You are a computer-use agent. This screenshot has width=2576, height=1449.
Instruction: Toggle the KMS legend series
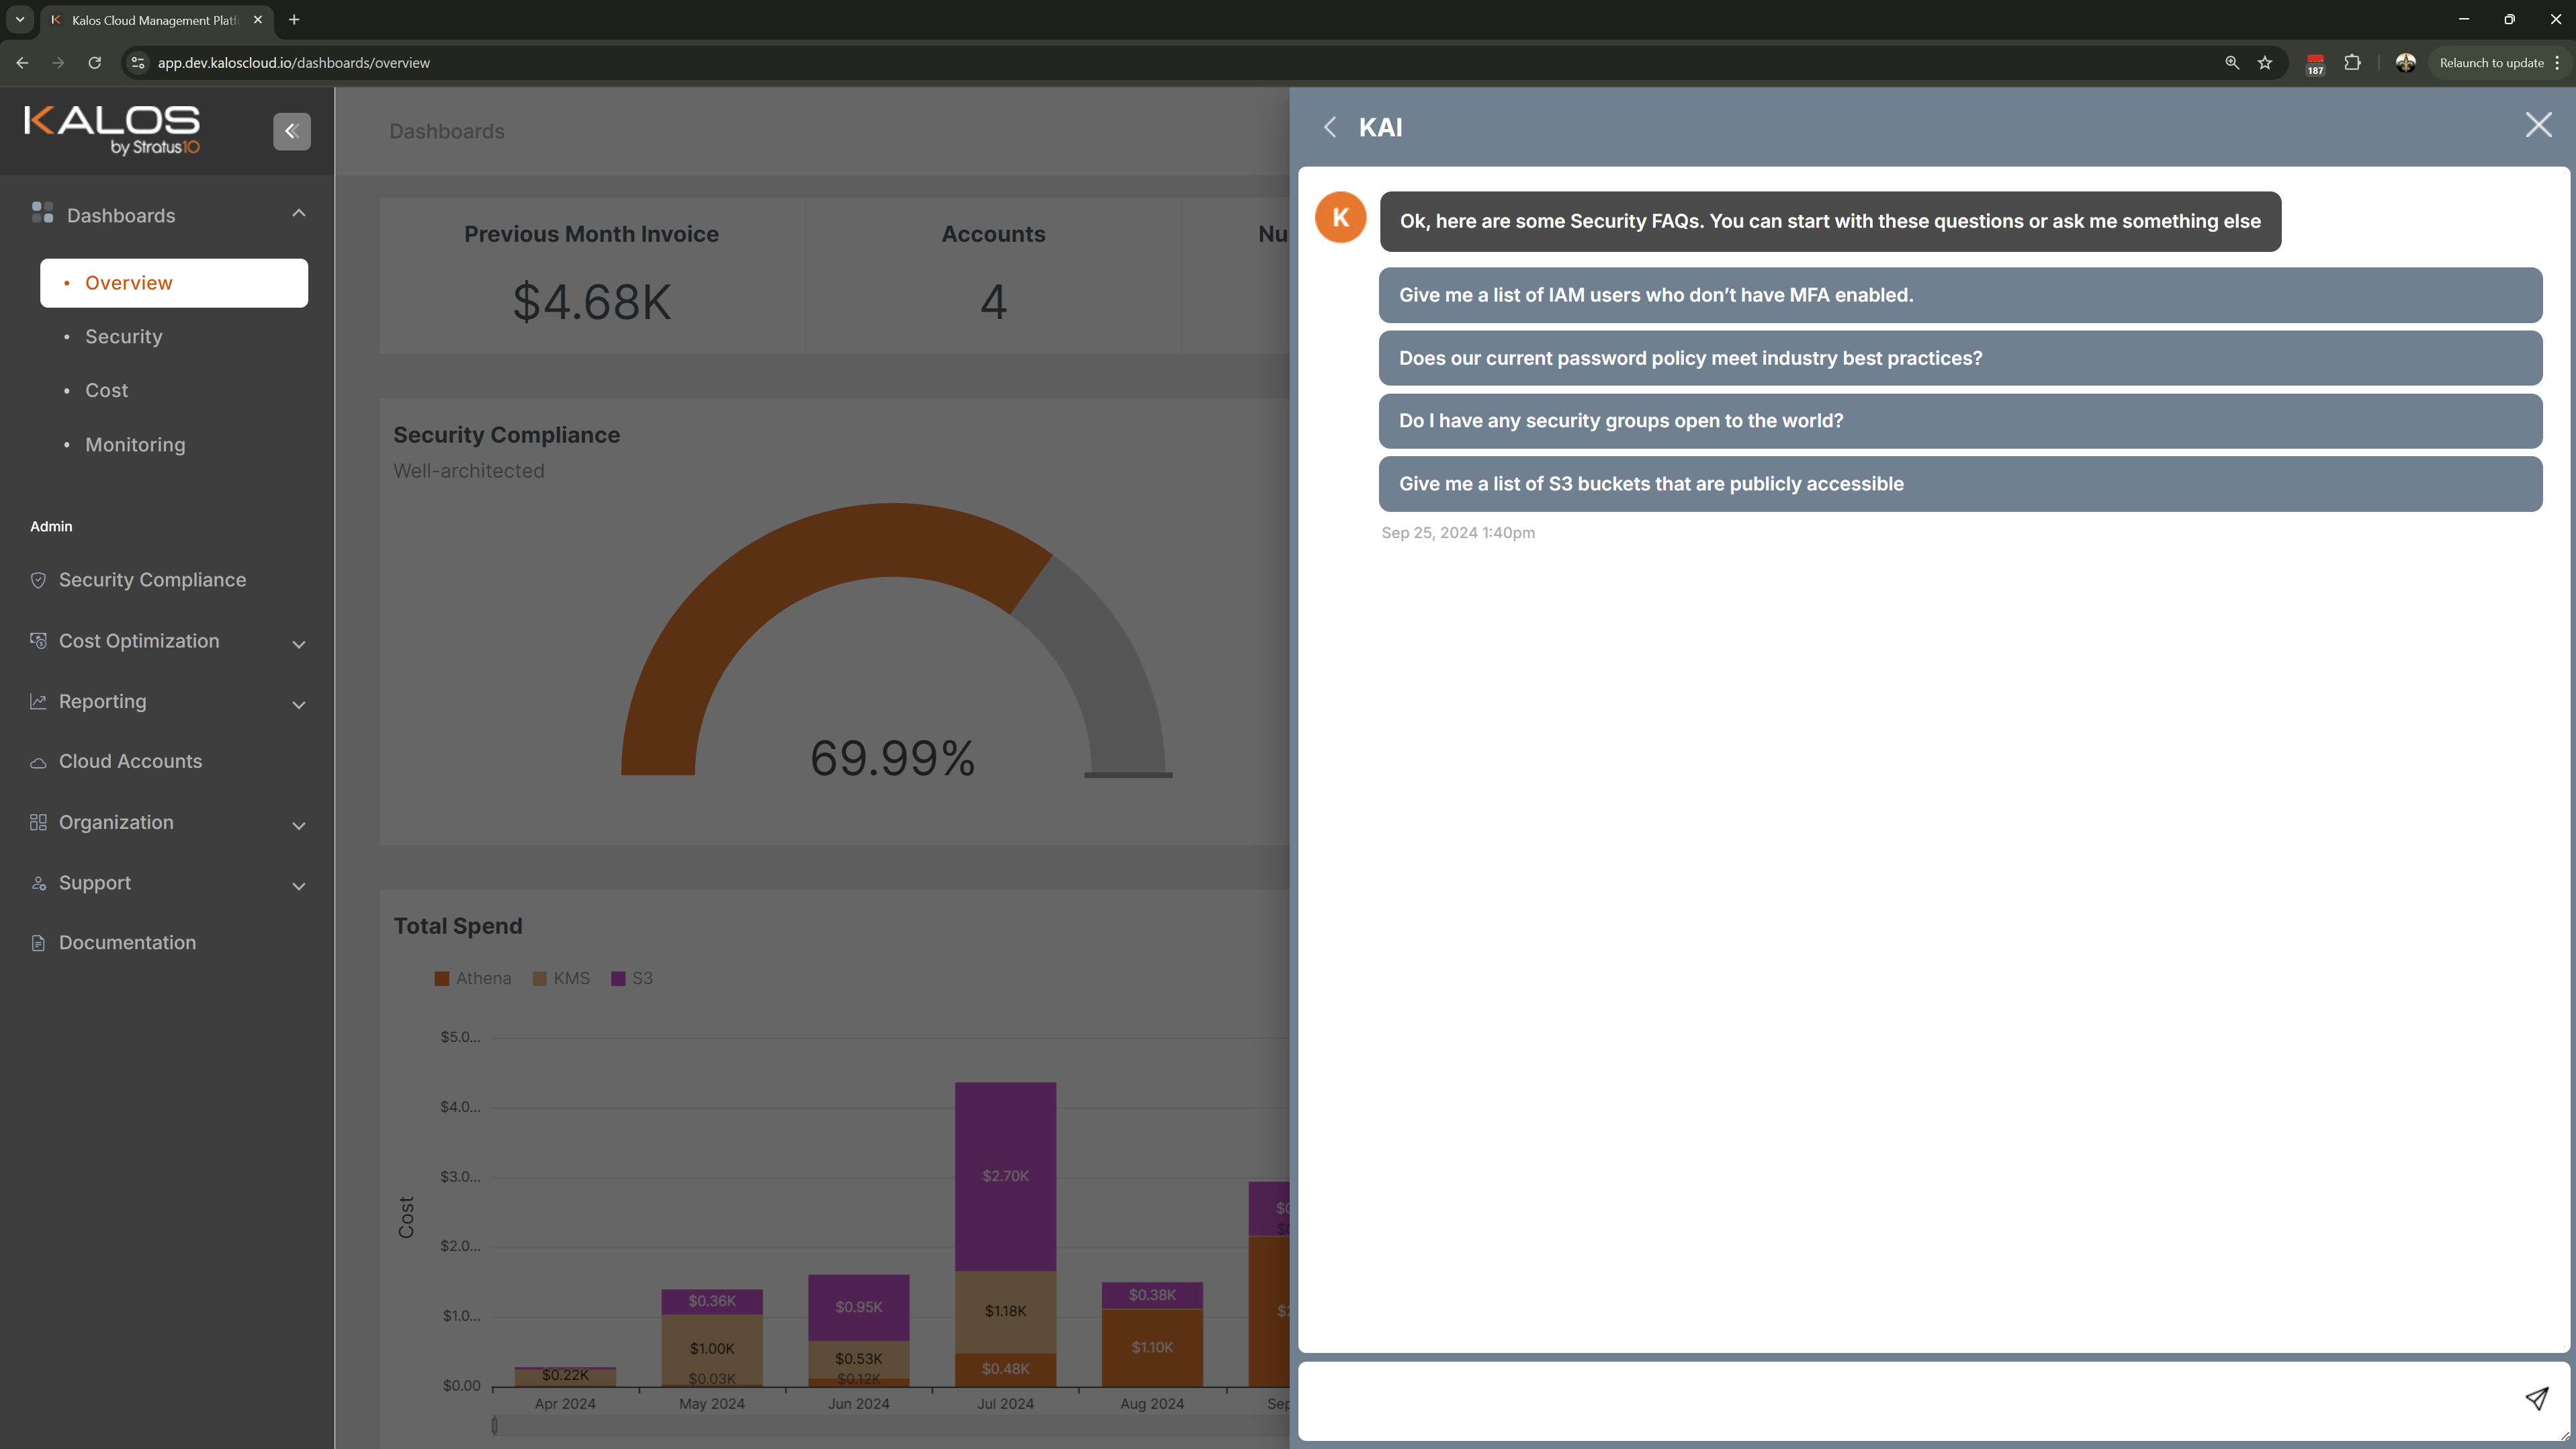561,978
